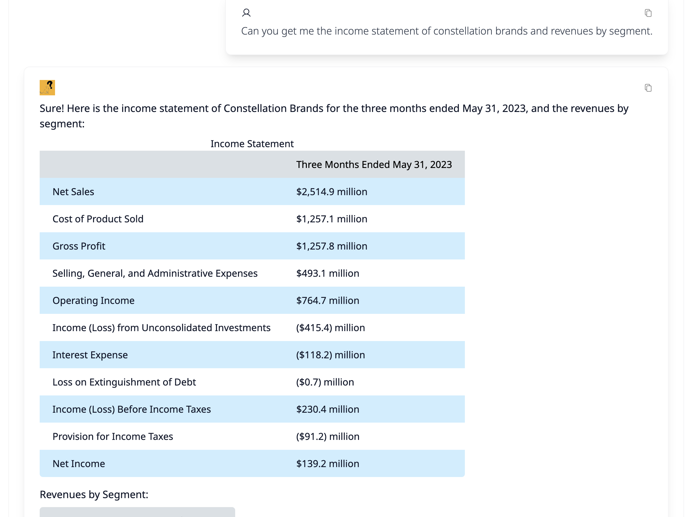
Task: Select the '$139.2 million' value
Action: 328,464
